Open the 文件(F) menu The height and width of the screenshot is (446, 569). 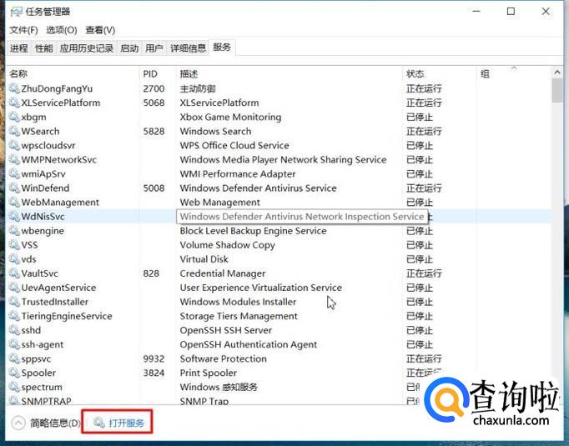(x=23, y=30)
